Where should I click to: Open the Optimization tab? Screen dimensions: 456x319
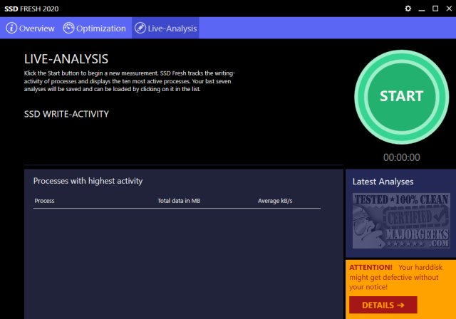95,28
